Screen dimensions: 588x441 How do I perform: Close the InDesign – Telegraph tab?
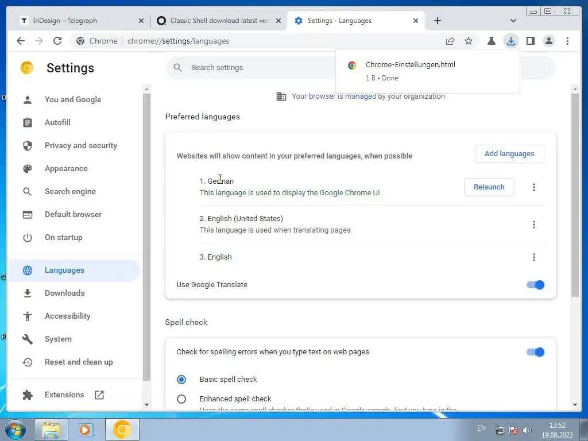click(x=141, y=21)
